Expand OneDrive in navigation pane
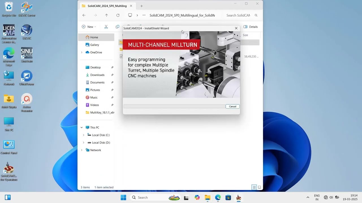Screen dimensions: 362x203 (82, 52)
